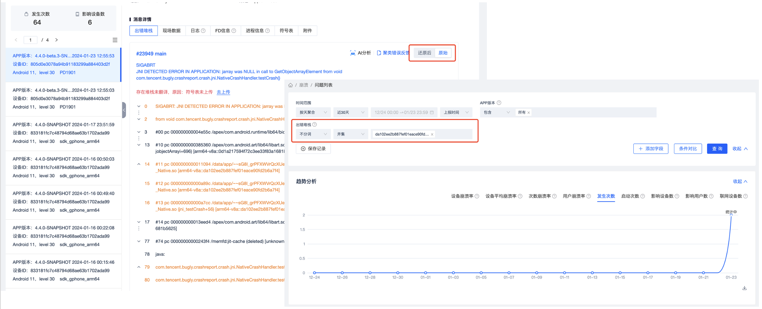
Task: Click help icon beside 日志 tab
Action: 203,31
